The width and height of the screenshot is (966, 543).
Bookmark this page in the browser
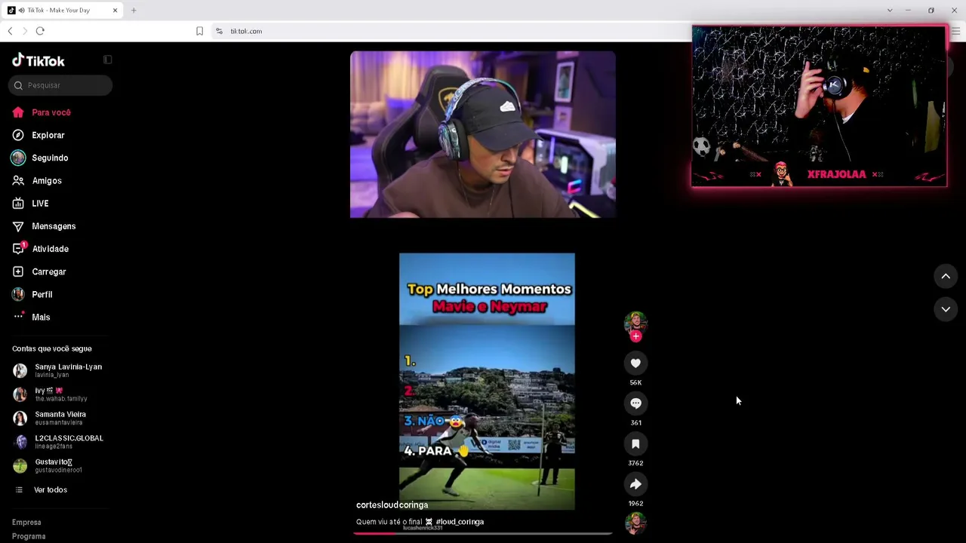pos(199,31)
